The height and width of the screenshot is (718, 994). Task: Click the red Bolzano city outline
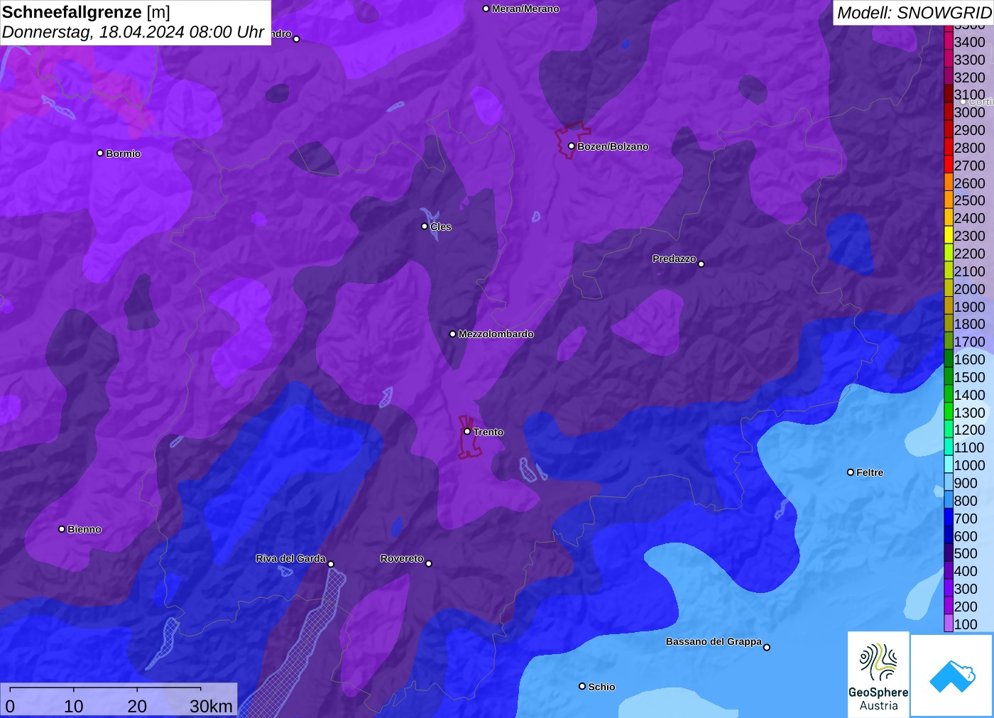pyautogui.click(x=572, y=140)
